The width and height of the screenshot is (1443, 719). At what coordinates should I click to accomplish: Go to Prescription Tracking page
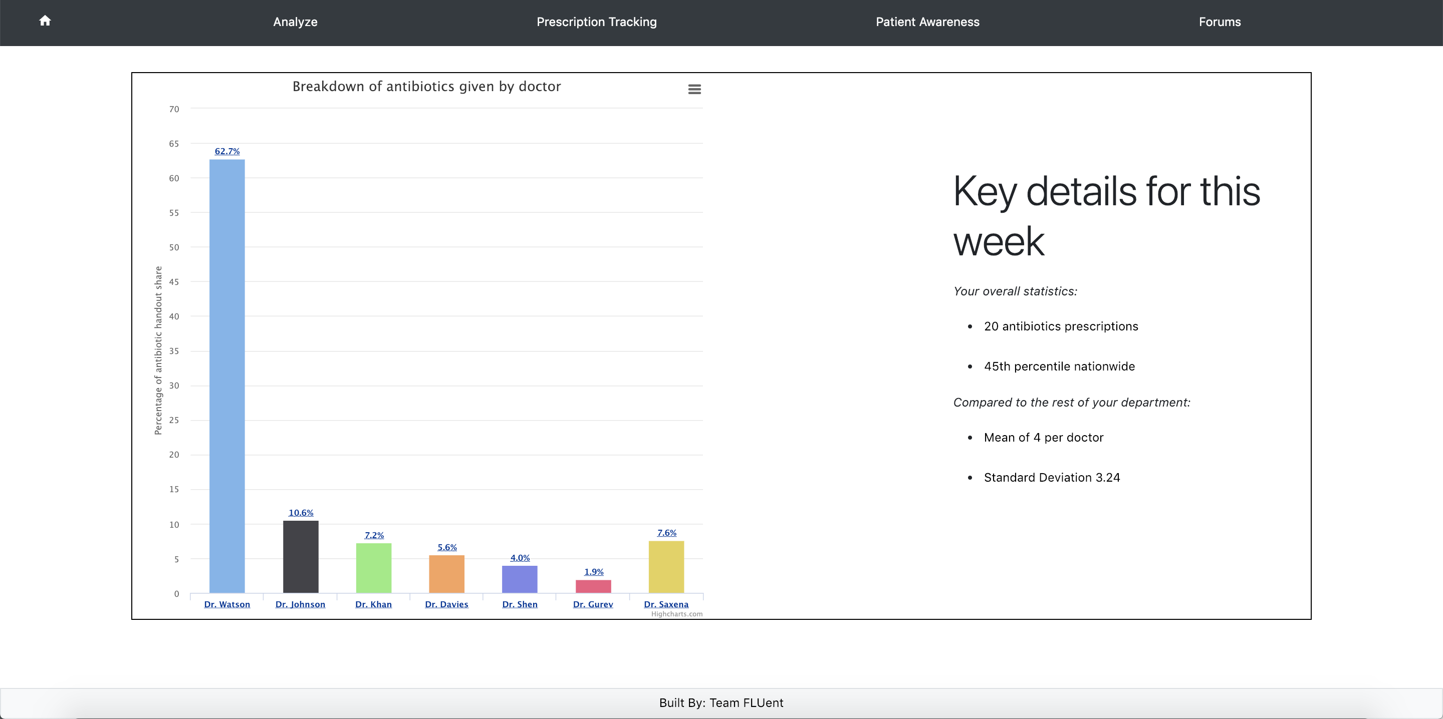pyautogui.click(x=596, y=22)
